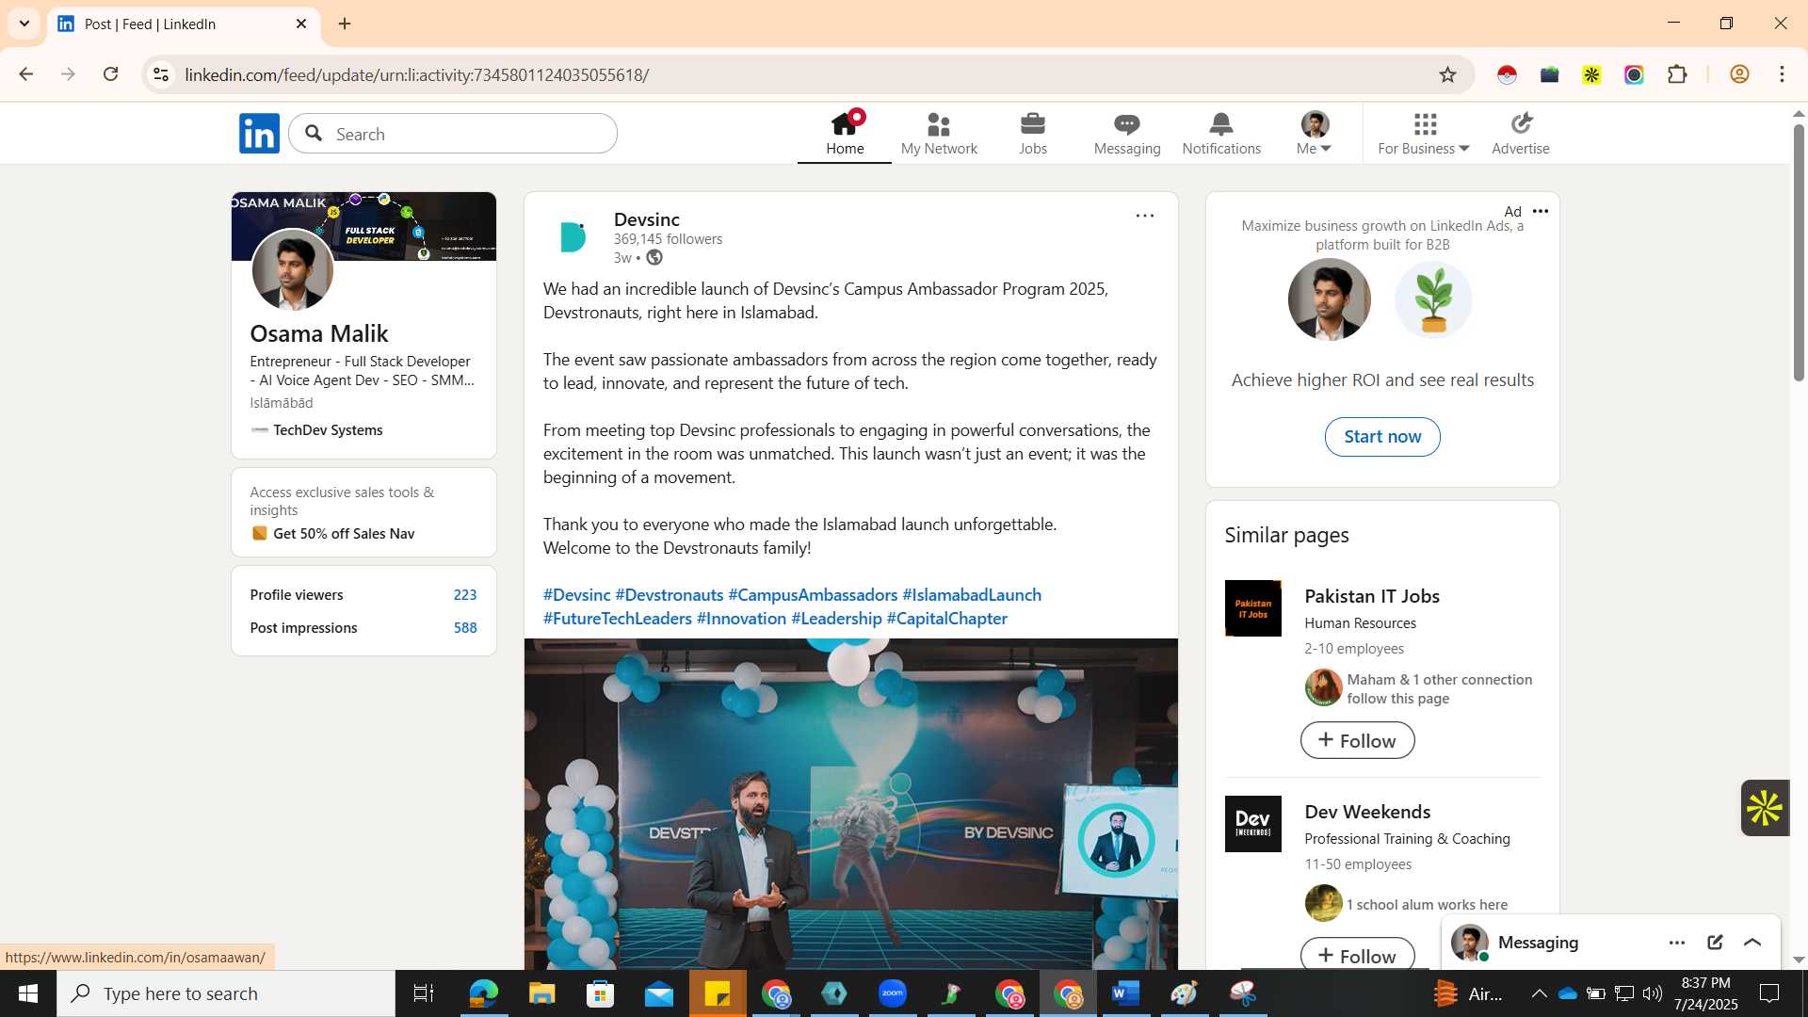Open the Windows notification center
The image size is (1808, 1017).
(1769, 993)
